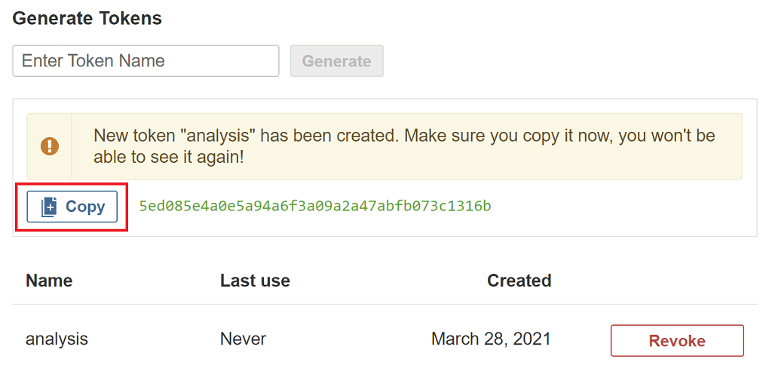This screenshot has width=772, height=371.
Task: Click the "2021" year in created date
Action: tap(533, 339)
